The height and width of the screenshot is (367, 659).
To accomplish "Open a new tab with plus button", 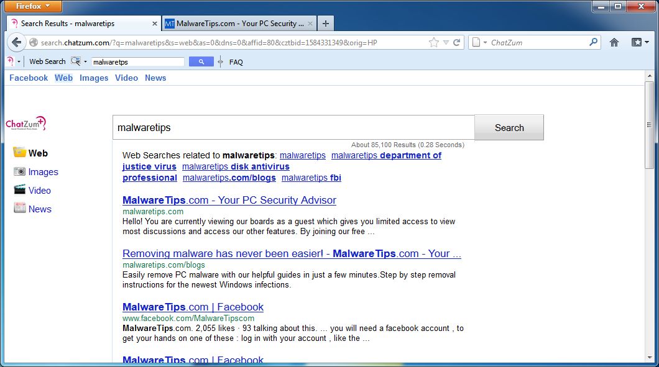I will tap(326, 24).
